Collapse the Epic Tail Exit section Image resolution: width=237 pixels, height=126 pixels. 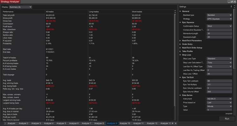(x=180, y=77)
